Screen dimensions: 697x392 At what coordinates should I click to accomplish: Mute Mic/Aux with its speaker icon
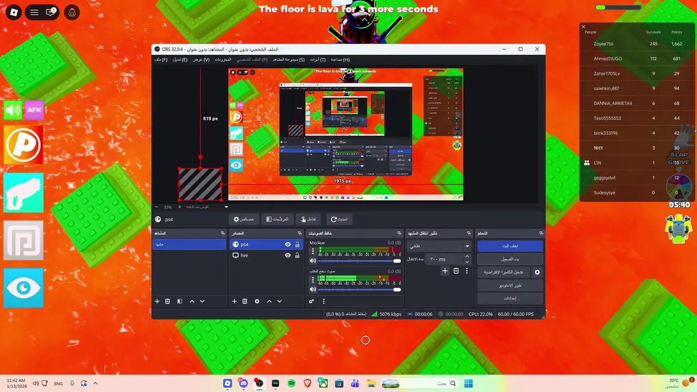coord(313,261)
